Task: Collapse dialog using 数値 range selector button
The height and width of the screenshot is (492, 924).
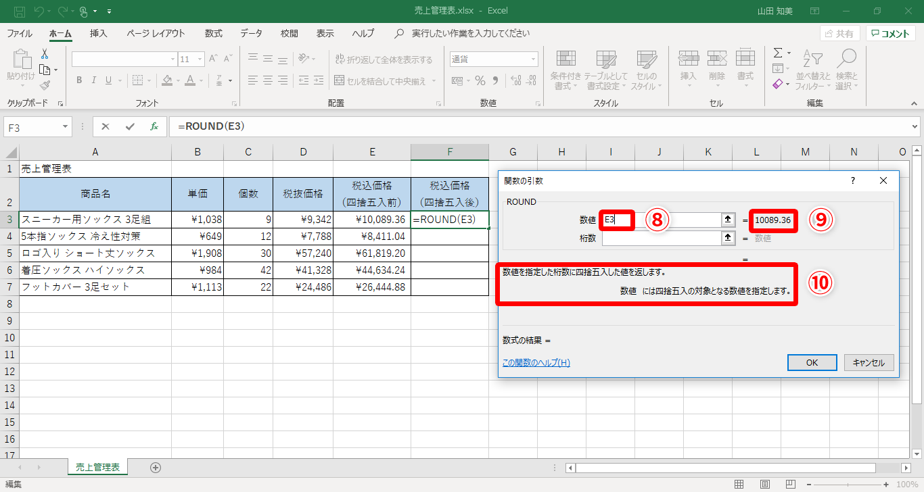Action: (729, 220)
